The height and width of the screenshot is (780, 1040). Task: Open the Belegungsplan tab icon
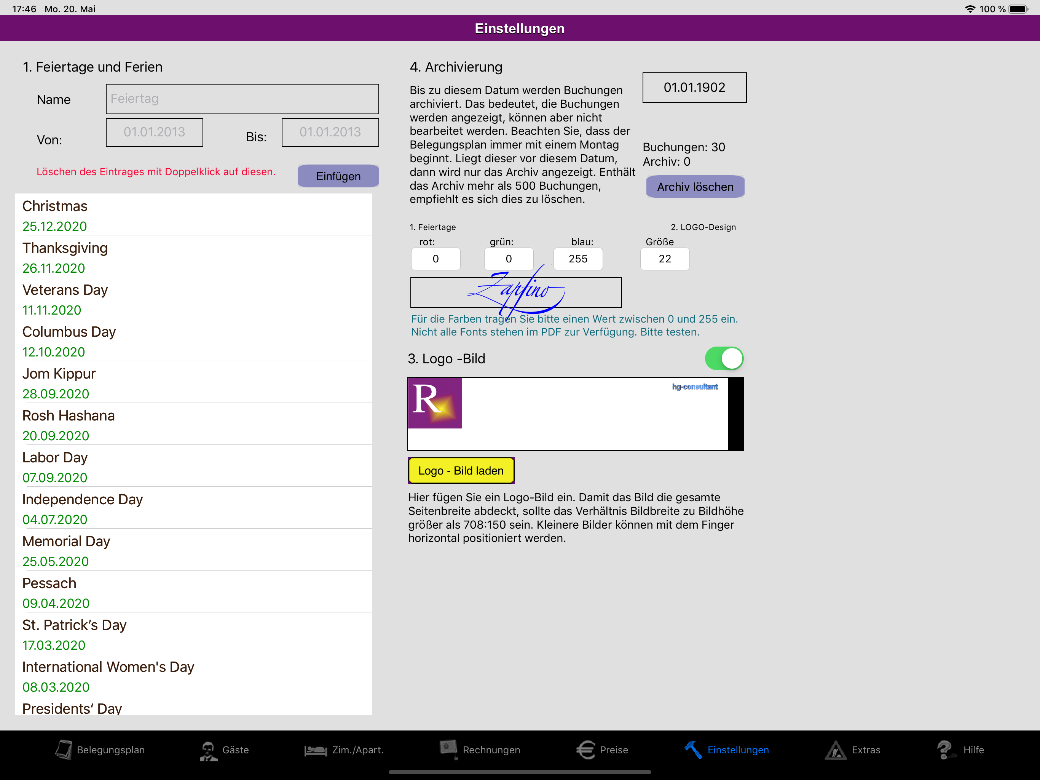[x=64, y=750]
